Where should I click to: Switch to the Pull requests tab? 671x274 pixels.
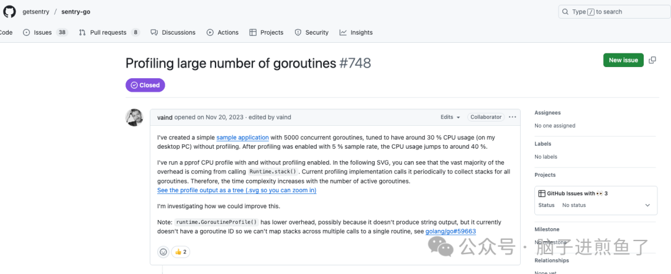point(109,32)
